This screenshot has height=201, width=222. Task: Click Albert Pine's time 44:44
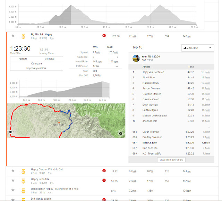[x=190, y=78]
